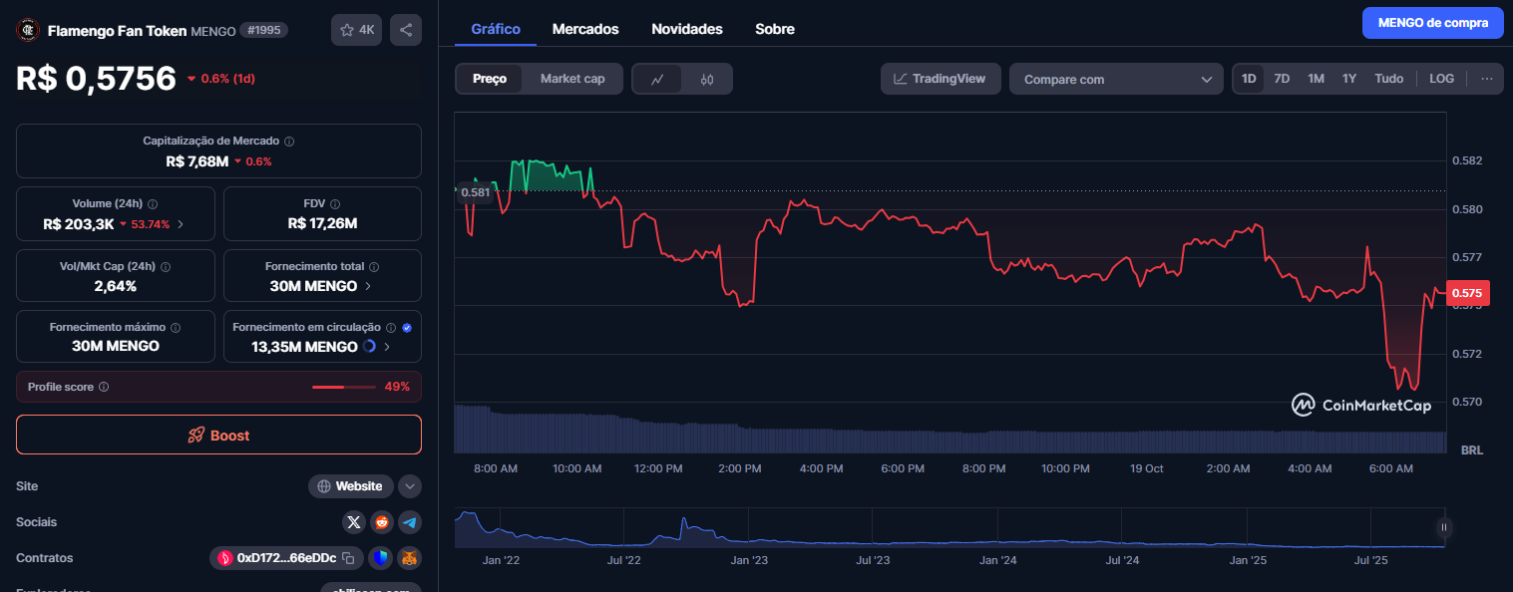Expand Volume (24h) details arrow
The height and width of the screenshot is (592, 1513).
pyautogui.click(x=181, y=224)
